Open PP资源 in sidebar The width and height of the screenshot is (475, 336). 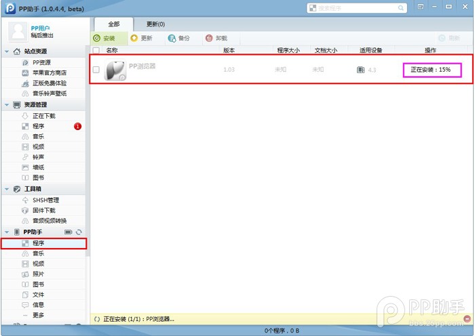tap(43, 62)
